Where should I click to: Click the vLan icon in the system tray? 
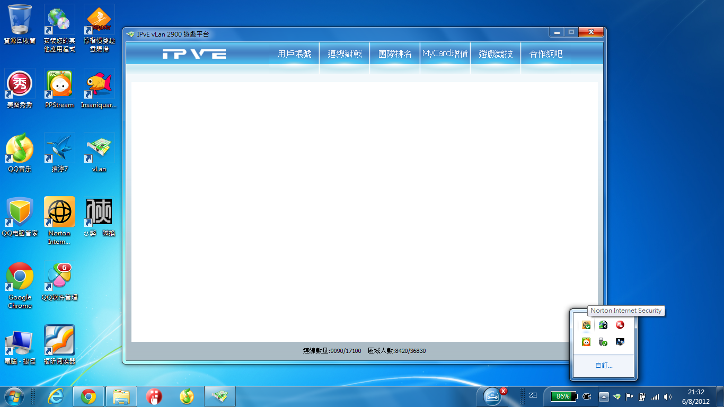pyautogui.click(x=617, y=396)
